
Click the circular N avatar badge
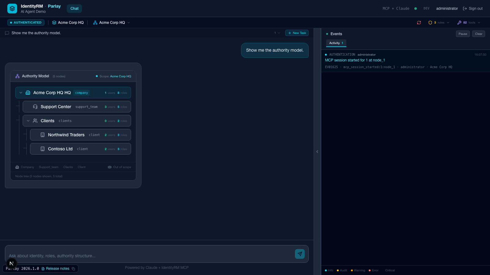12,263
